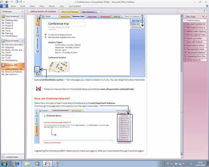Open the search scope dropdown arrow

207,11
